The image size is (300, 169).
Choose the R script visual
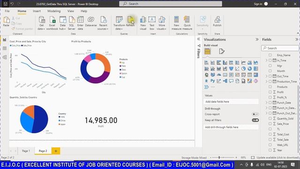click(206, 81)
